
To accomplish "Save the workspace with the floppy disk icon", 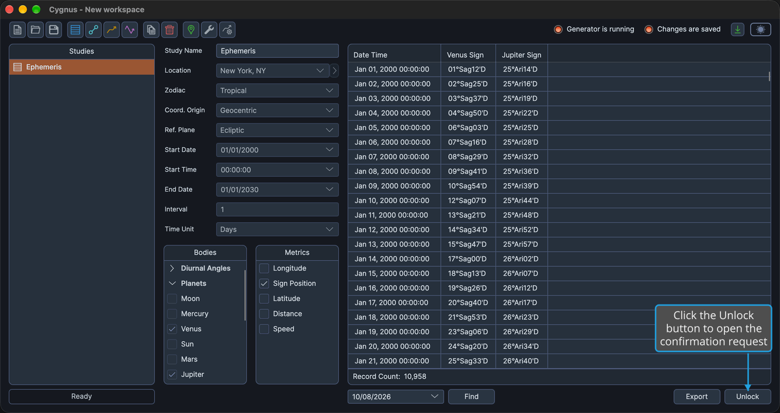I will coord(54,30).
